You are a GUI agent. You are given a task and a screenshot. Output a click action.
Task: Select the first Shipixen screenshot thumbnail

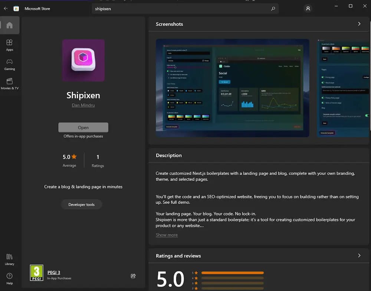point(232,88)
